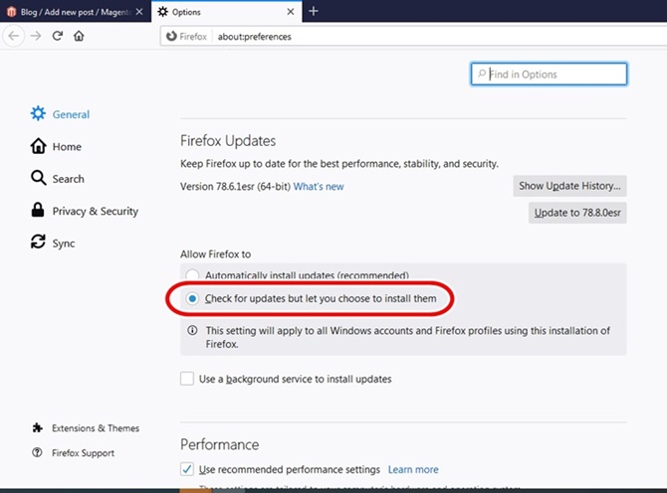Click the Home house icon in sidebar
Viewport: 667px width, 493px height.
(38, 146)
